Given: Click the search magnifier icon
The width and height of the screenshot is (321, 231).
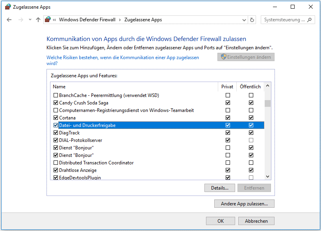Looking at the screenshot, I should [x=310, y=20].
